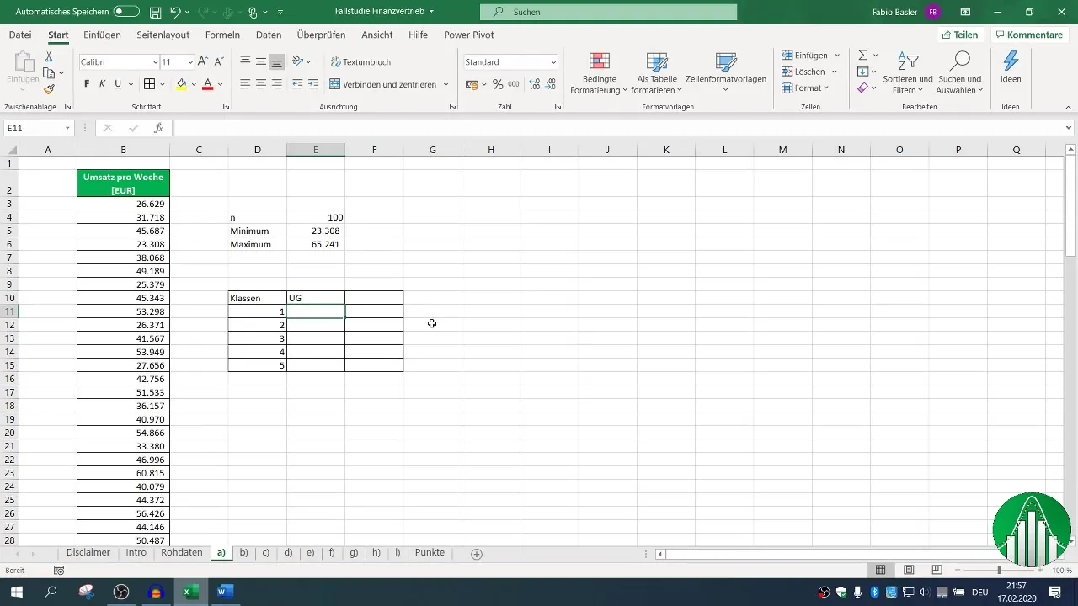Open Bedingte Formatierung dropdown
Screen dimensions: 1078x606
point(599,73)
